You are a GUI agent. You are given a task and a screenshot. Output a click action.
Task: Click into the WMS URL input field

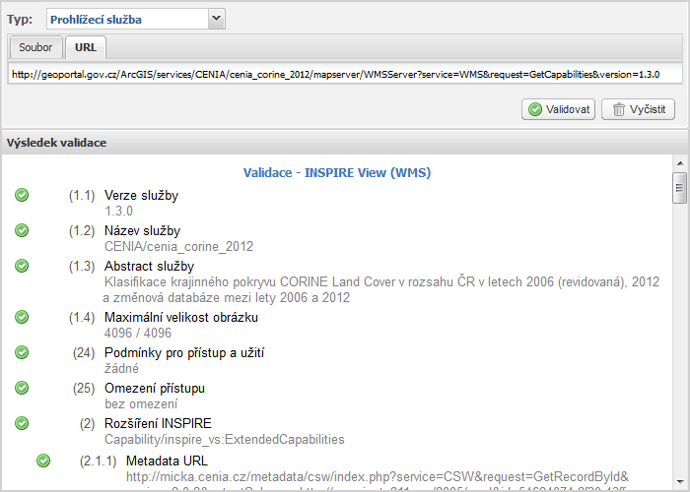[x=345, y=74]
